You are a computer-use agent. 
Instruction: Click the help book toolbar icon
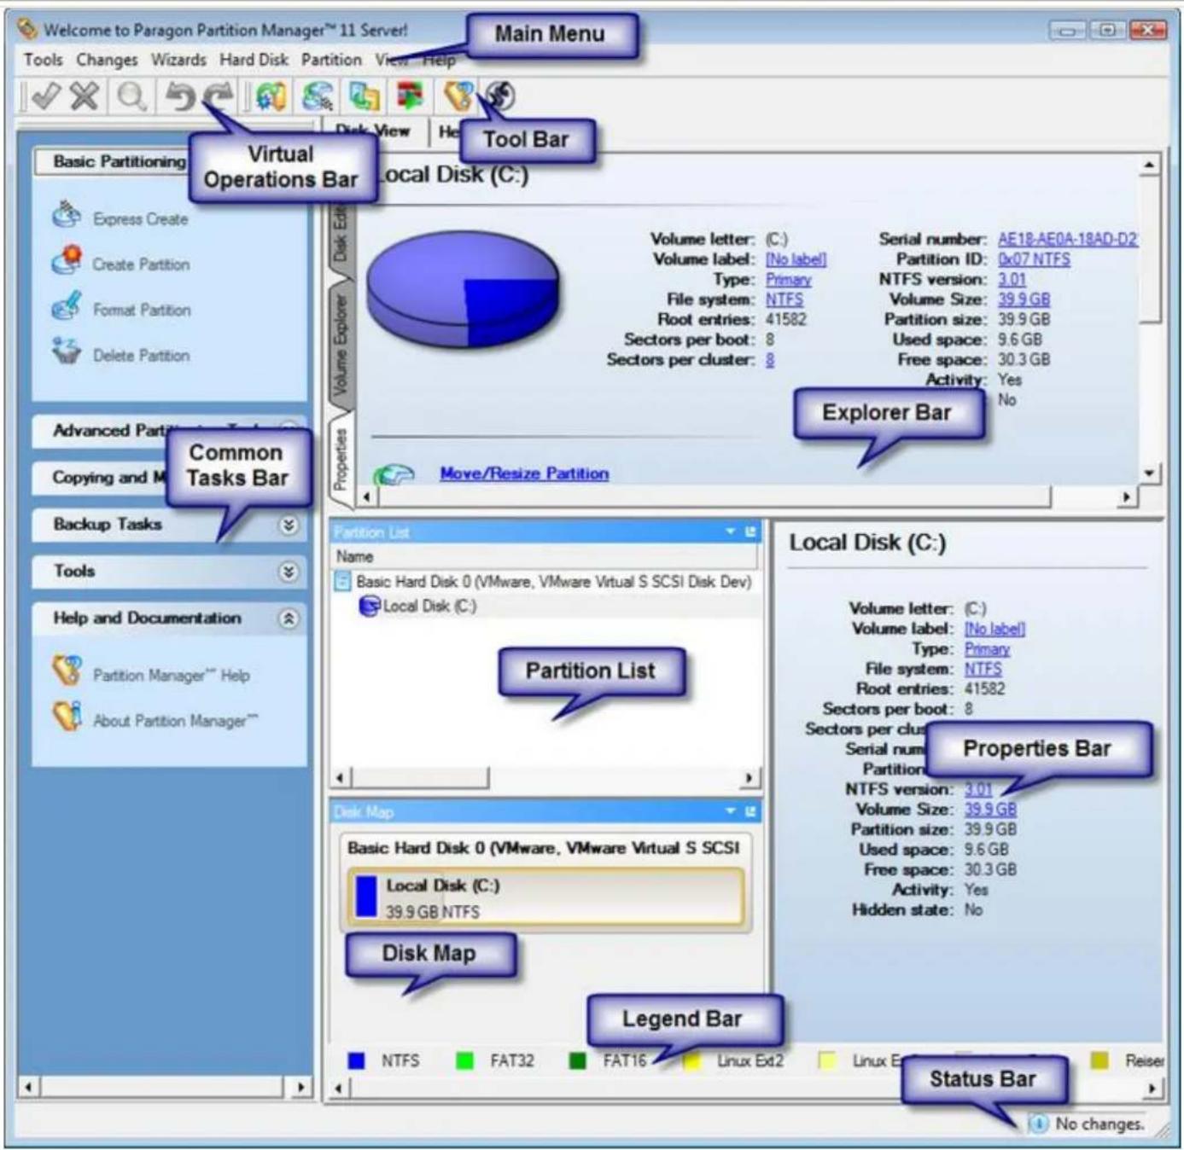click(458, 96)
